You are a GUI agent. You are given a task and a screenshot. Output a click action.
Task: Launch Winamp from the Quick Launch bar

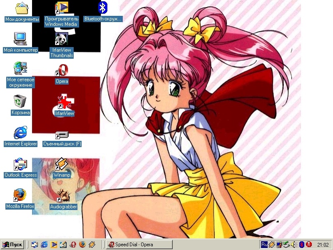click(x=92, y=245)
